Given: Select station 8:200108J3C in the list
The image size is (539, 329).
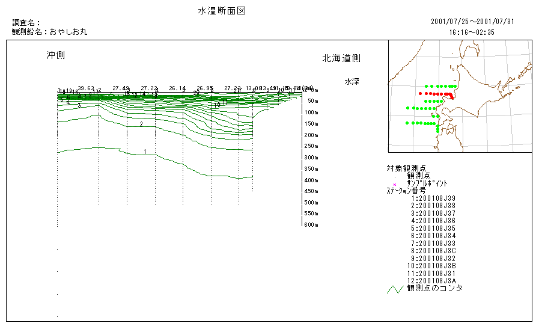Looking at the screenshot, I should (x=433, y=250).
